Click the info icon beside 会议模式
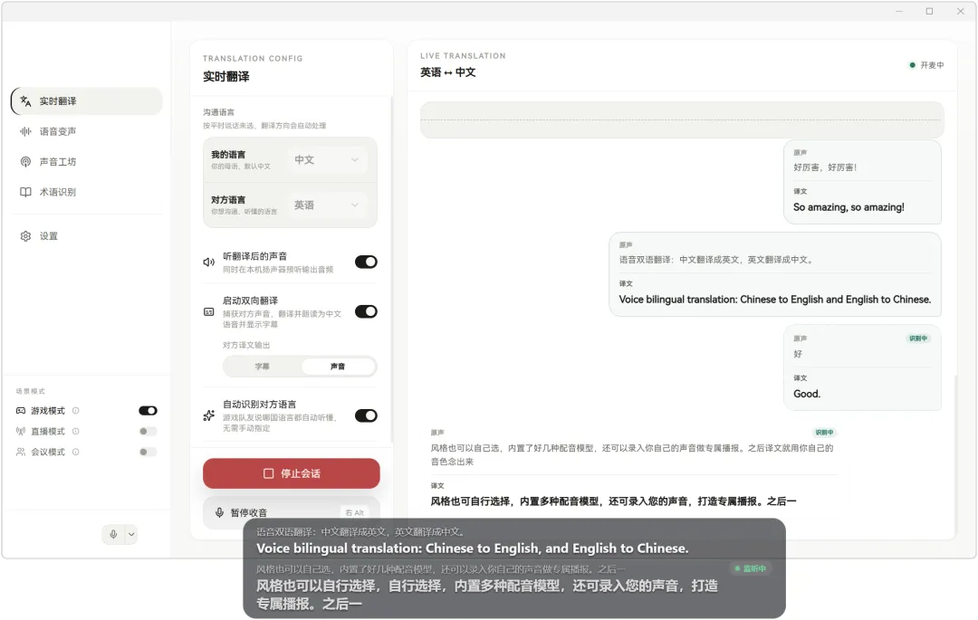This screenshot has height=620, width=978. (x=75, y=452)
